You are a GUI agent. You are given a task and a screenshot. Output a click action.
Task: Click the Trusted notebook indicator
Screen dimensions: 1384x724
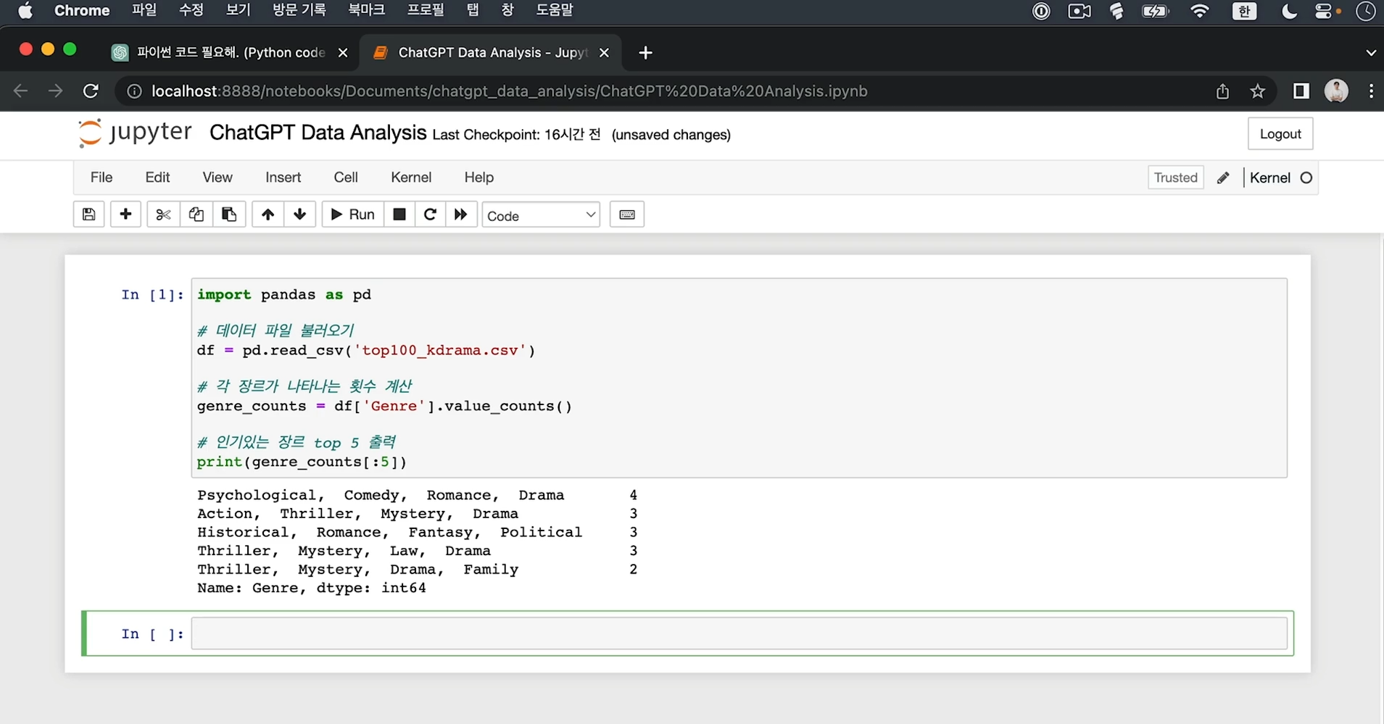(1176, 178)
